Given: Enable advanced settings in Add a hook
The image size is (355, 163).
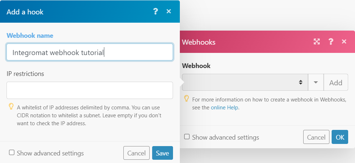Looking at the screenshot, I should pyautogui.click(x=12, y=153).
